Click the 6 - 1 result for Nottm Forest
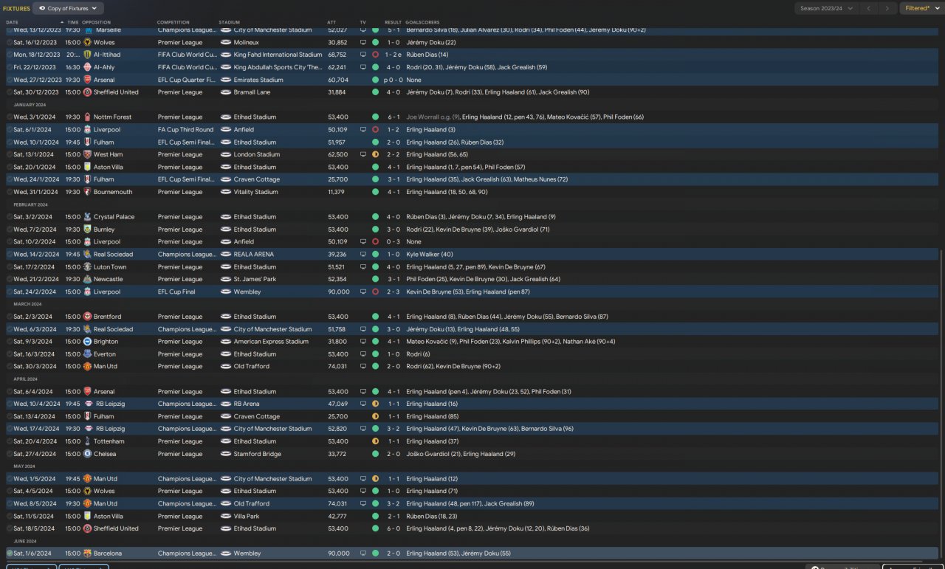945x569 pixels. tap(394, 117)
